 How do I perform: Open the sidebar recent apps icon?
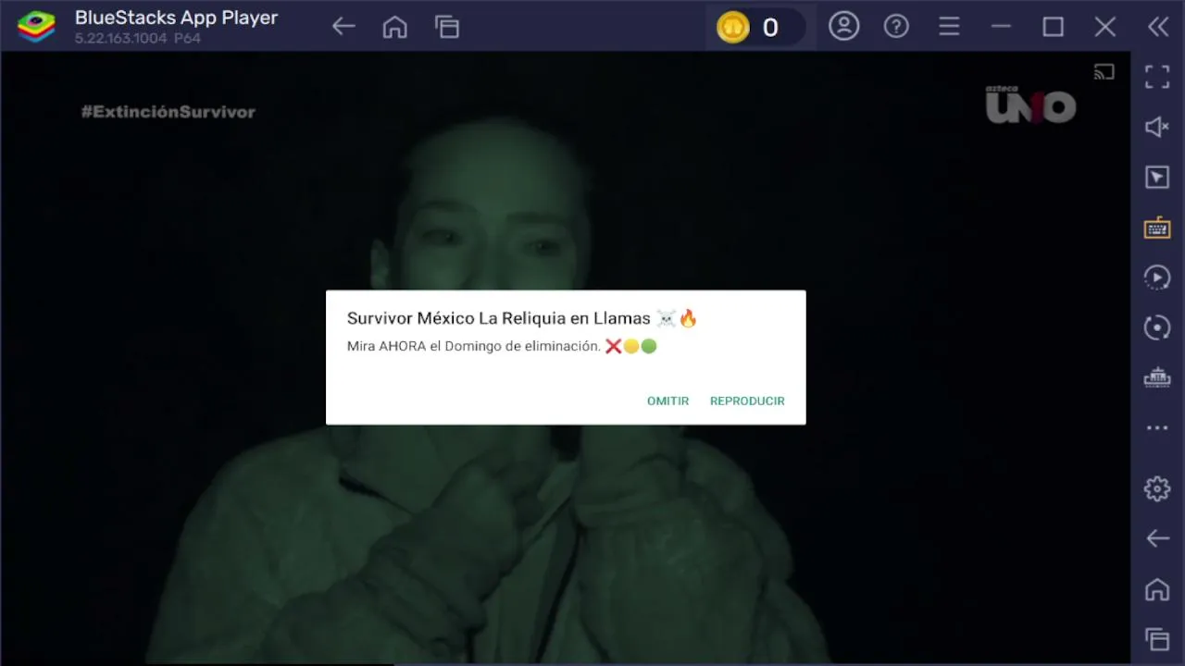1157,639
